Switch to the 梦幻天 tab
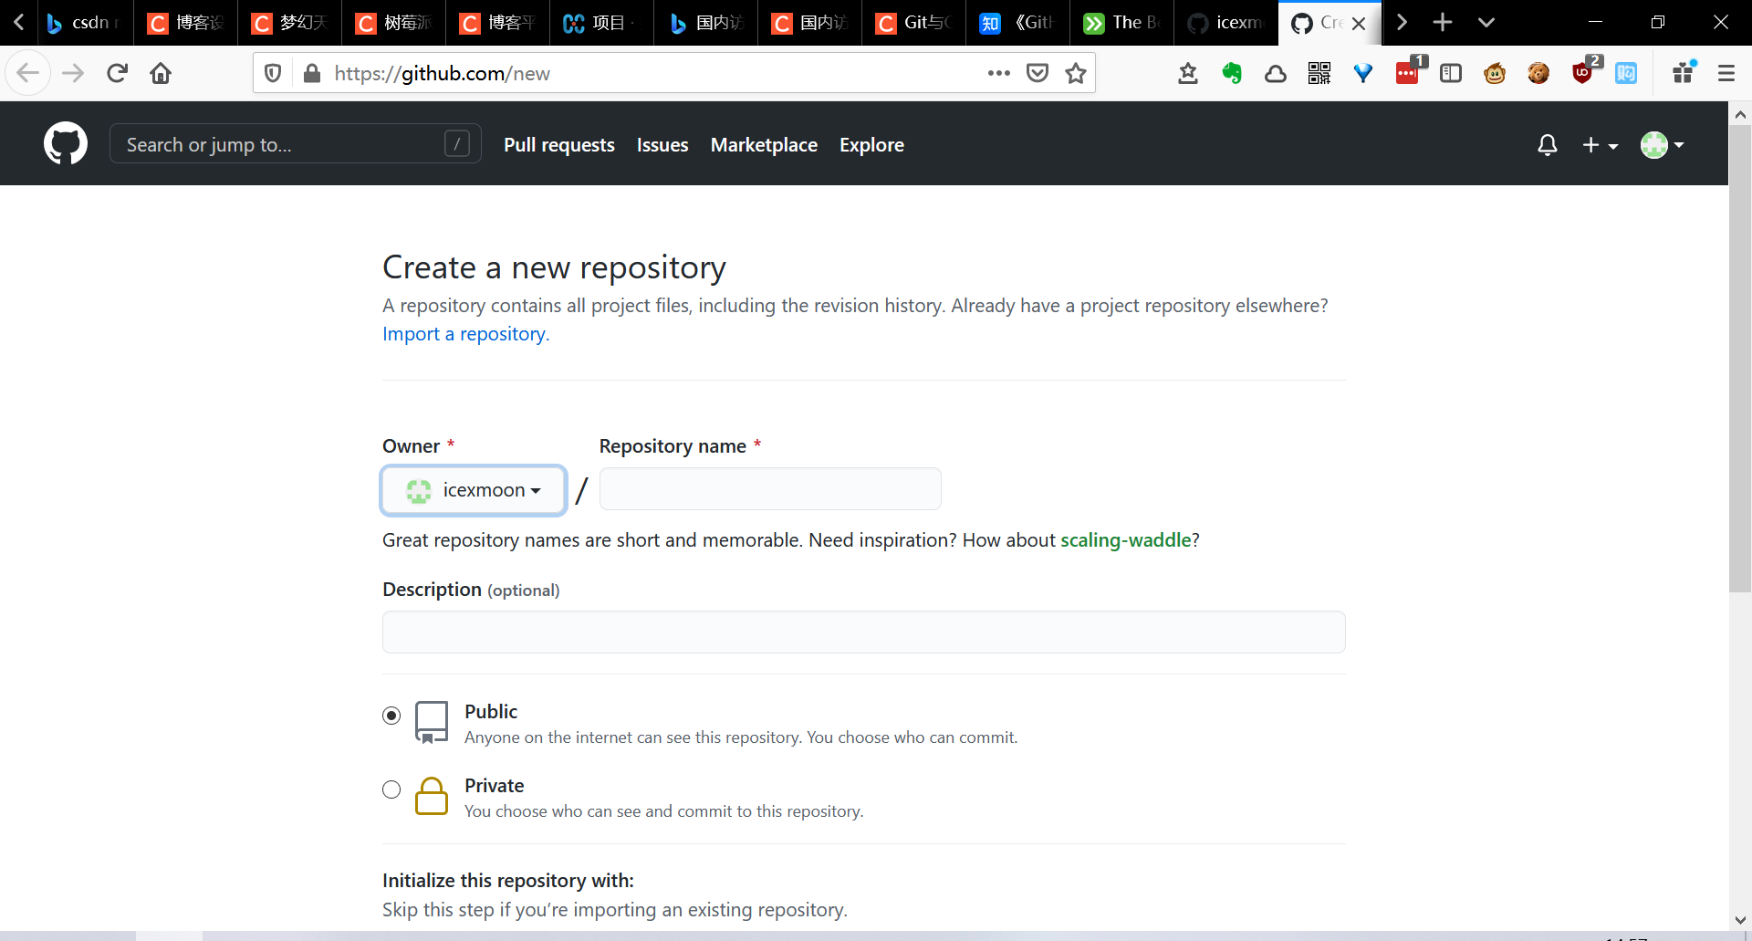1752x941 pixels. [290, 22]
